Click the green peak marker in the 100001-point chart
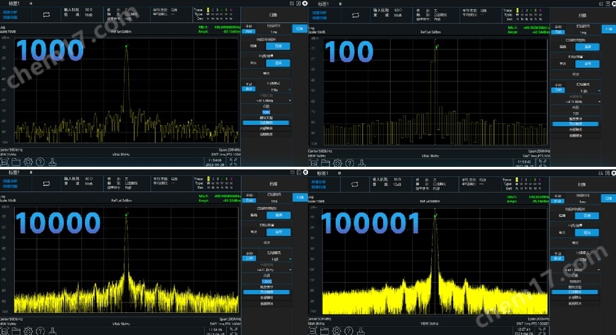The width and height of the screenshot is (616, 335). 436,216
